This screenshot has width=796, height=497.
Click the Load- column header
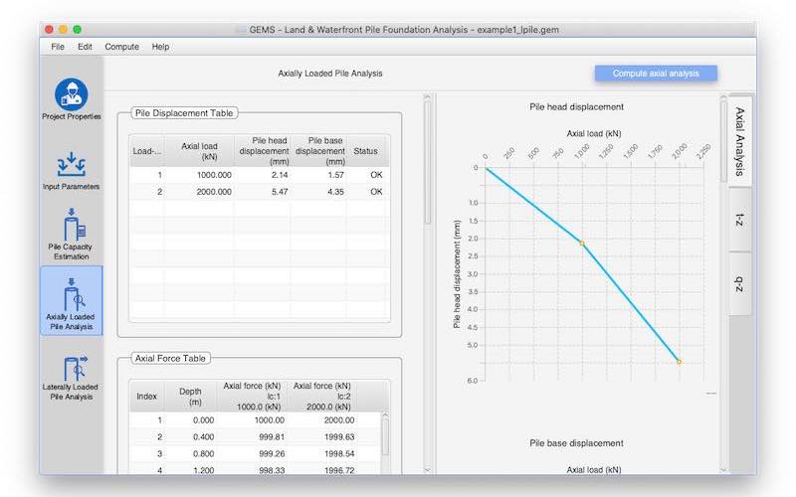[x=147, y=151]
